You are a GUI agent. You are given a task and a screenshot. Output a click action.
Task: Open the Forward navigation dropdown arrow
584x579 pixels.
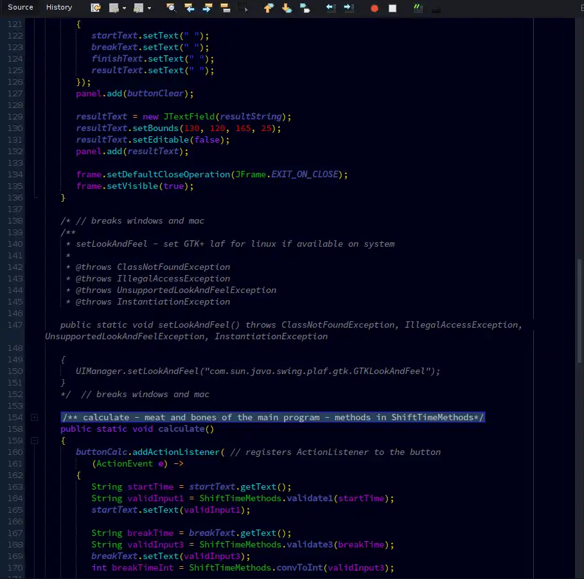tap(149, 8)
